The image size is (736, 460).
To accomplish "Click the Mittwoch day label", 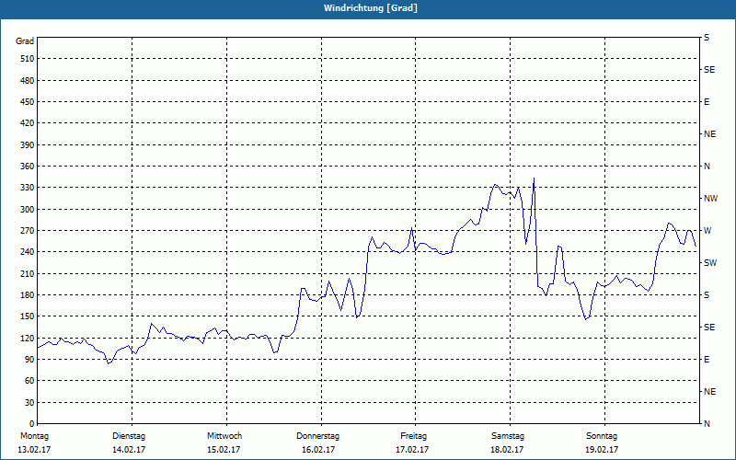I will coord(224,436).
